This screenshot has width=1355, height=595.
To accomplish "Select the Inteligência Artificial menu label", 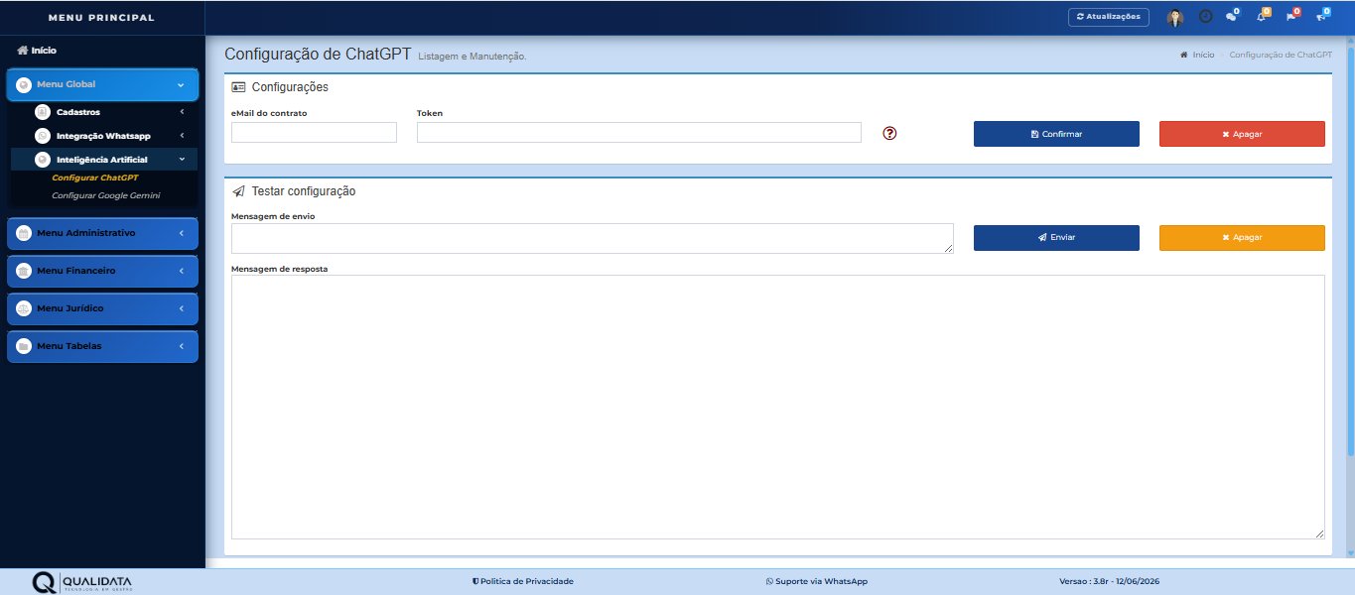I will point(102,160).
